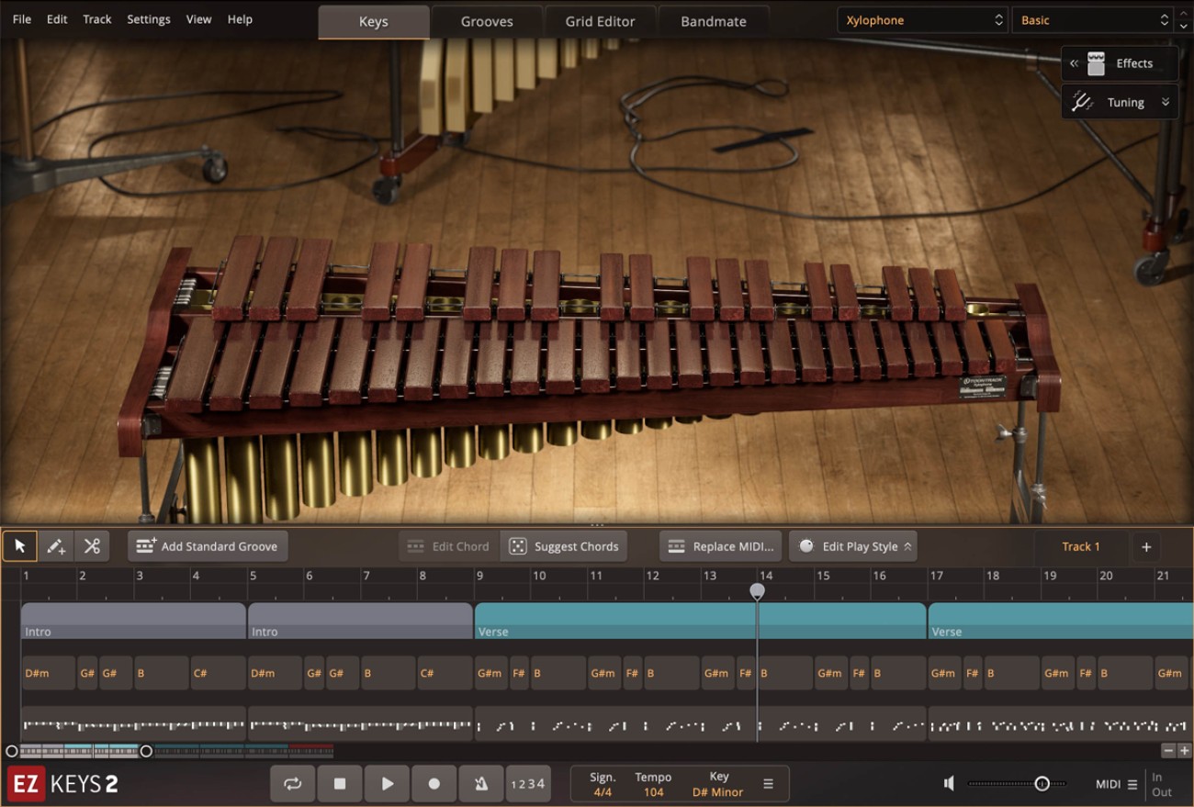Open the Xylophone instrument dropdown

coord(921,19)
